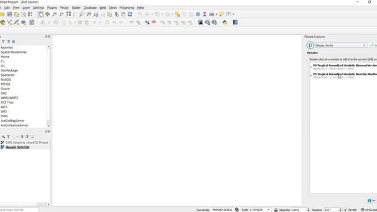
Task: Open dropdown arrow next to info icon
Action: 374,200
